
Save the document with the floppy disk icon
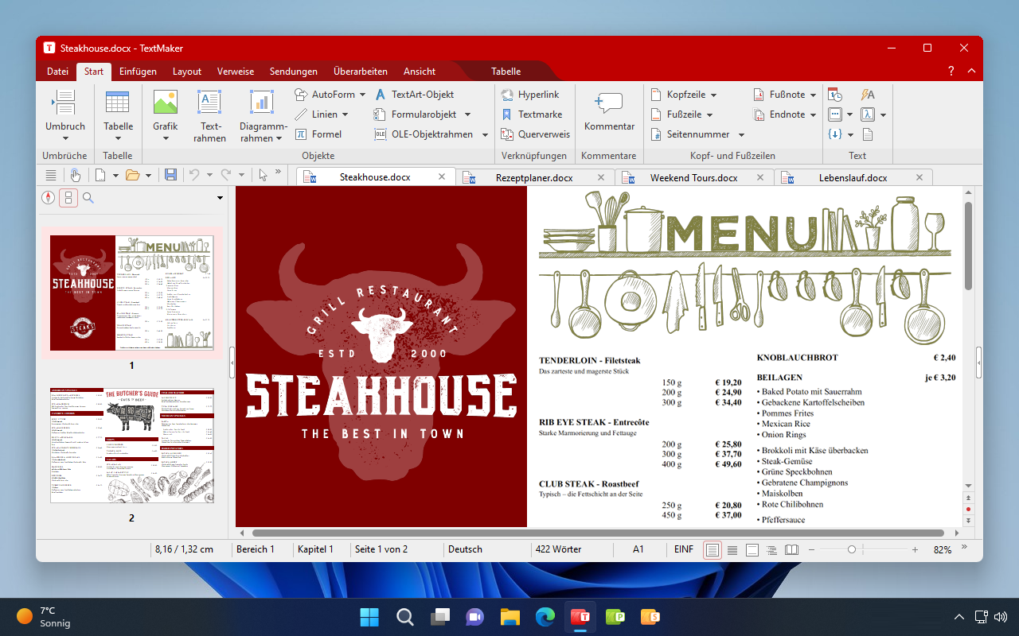170,175
